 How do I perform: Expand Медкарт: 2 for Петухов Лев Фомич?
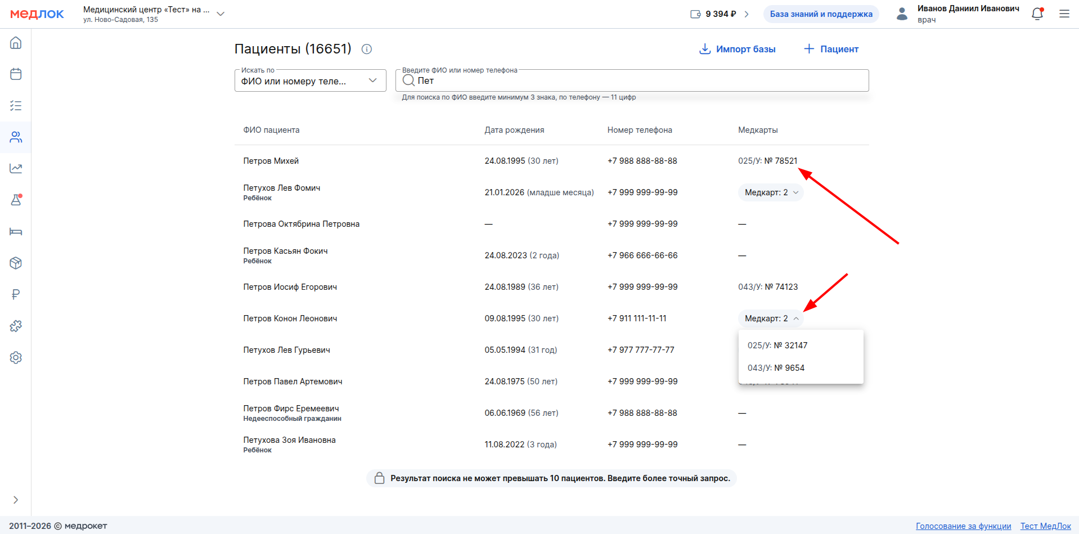(x=771, y=192)
